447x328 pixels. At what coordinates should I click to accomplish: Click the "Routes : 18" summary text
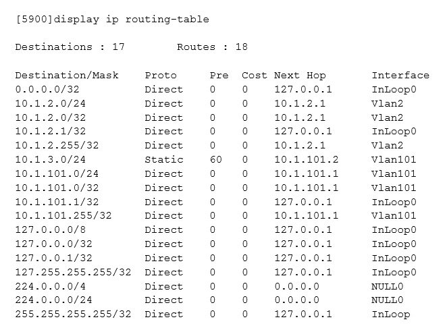pos(212,47)
